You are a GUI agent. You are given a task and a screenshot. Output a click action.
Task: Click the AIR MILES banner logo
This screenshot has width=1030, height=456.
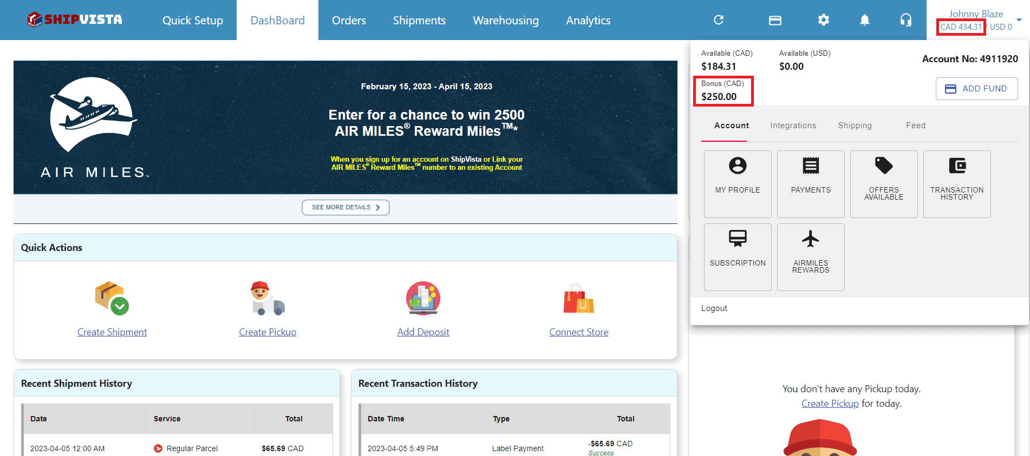click(93, 128)
